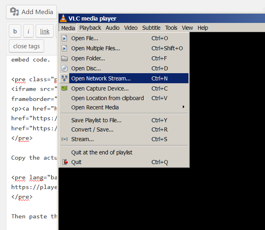Click the VLC cone icon in title bar
This screenshot has width=265, height=230.
pos(63,18)
